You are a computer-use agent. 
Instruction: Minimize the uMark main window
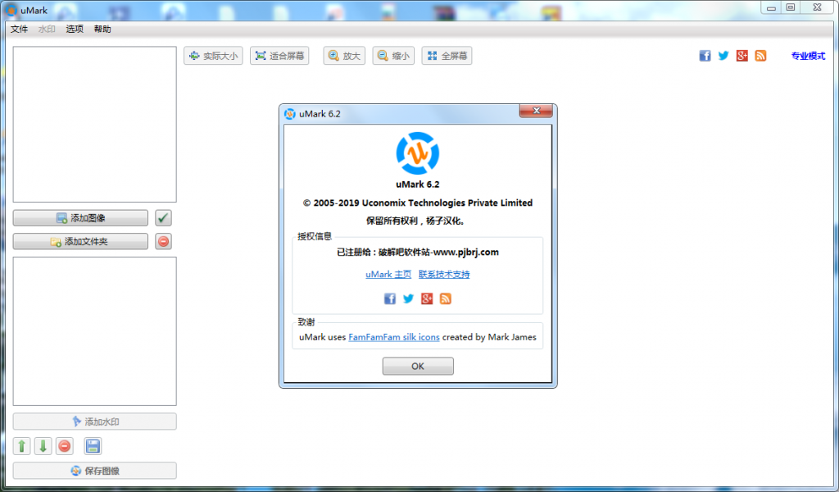[x=771, y=7]
